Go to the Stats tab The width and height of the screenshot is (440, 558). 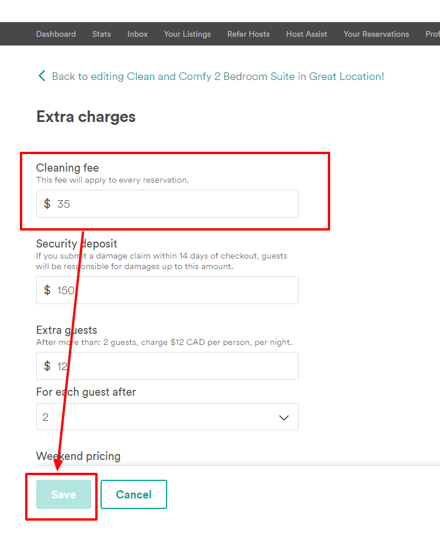tap(102, 34)
